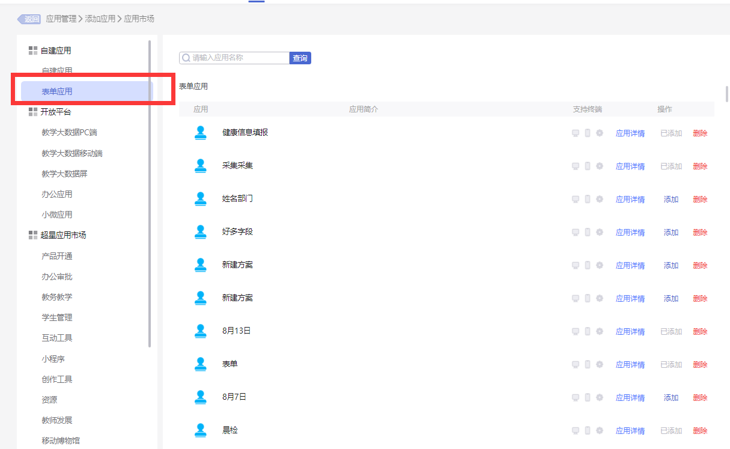Select 移动博物馆 in the sidebar
Image resolution: width=730 pixels, height=449 pixels.
pos(61,441)
